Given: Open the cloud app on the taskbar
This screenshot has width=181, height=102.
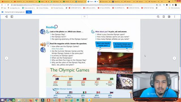Looking at the screenshot, I should pyautogui.click(x=89, y=100).
